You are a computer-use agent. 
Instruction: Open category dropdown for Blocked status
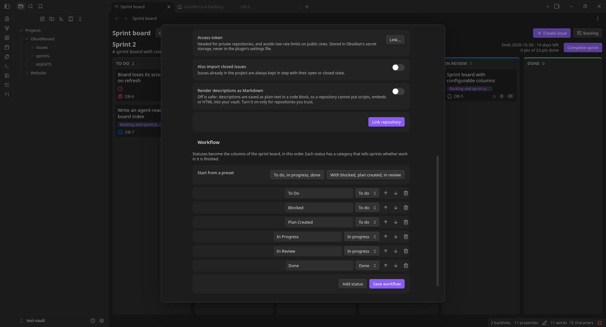tap(367, 208)
